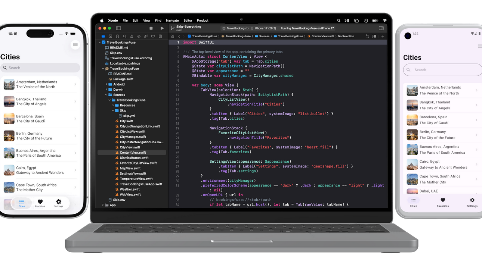Screen dimensions: 482x263
Task: Open the File menu
Action: click(x=125, y=21)
